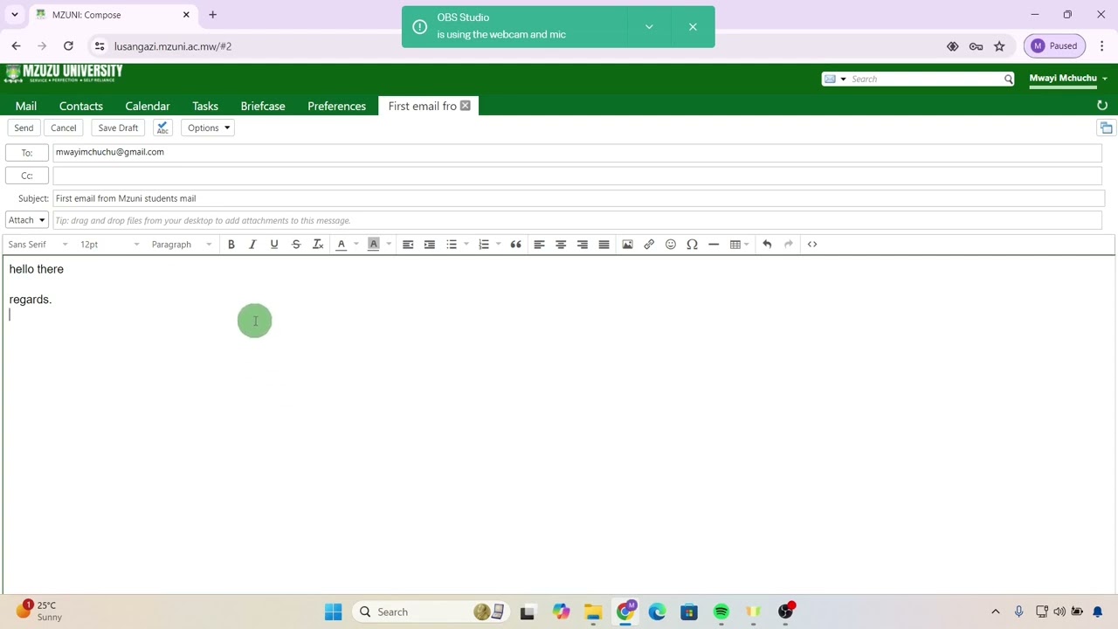Insert an image into message
Screen dimensions: 1118x629
click(x=627, y=245)
